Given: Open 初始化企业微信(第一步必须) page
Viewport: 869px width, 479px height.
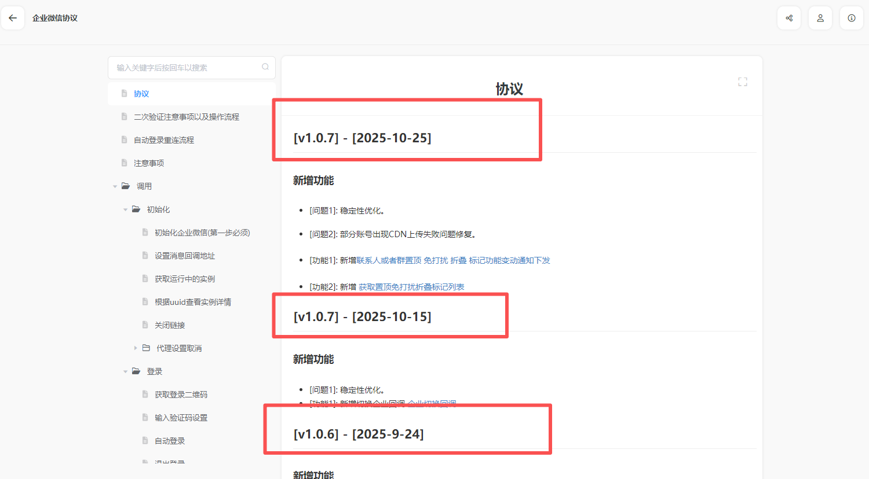Looking at the screenshot, I should coord(191,233).
